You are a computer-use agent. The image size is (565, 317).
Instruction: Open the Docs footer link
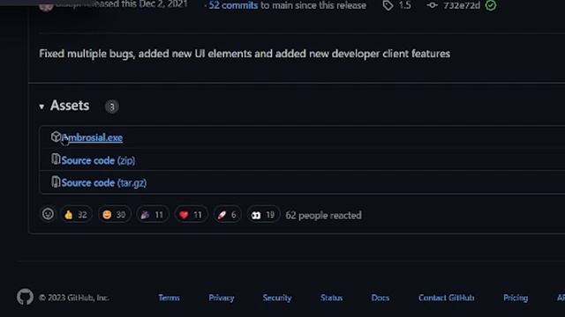pyautogui.click(x=380, y=298)
